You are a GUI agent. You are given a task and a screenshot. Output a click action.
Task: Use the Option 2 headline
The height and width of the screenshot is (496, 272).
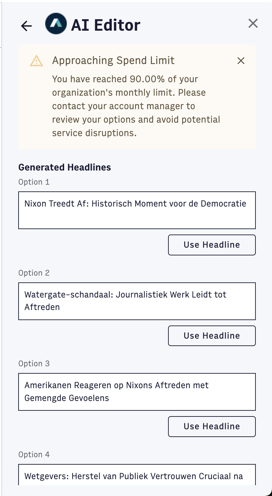pyautogui.click(x=212, y=336)
